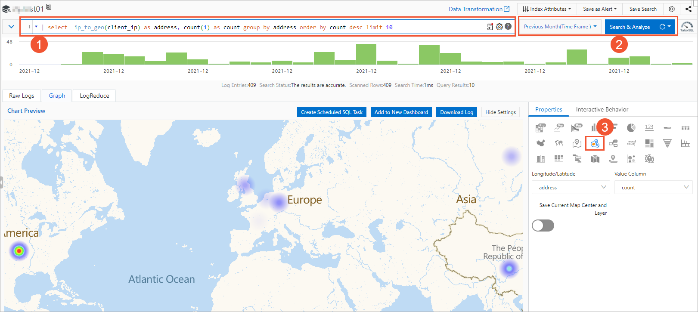Select the word cloud chart icon
This screenshot has height=312, width=698.
coord(631,143)
